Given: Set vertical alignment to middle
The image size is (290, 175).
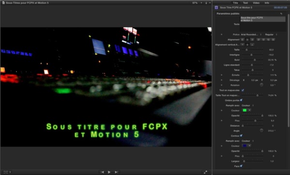Looking at the screenshot, I should point(247,45).
